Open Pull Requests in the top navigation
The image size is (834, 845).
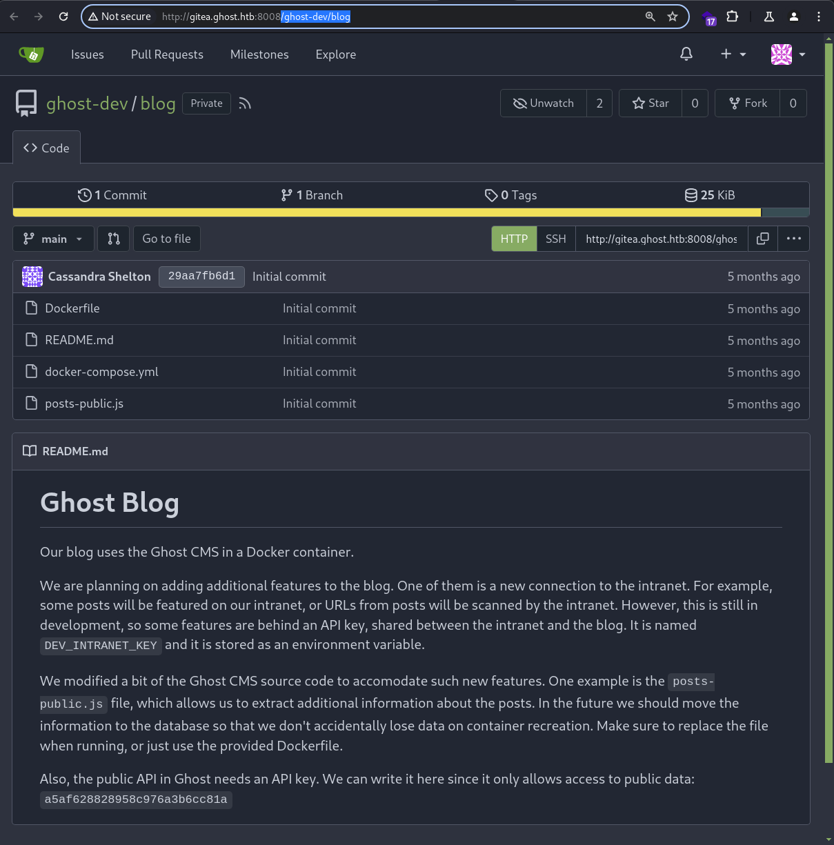click(167, 54)
